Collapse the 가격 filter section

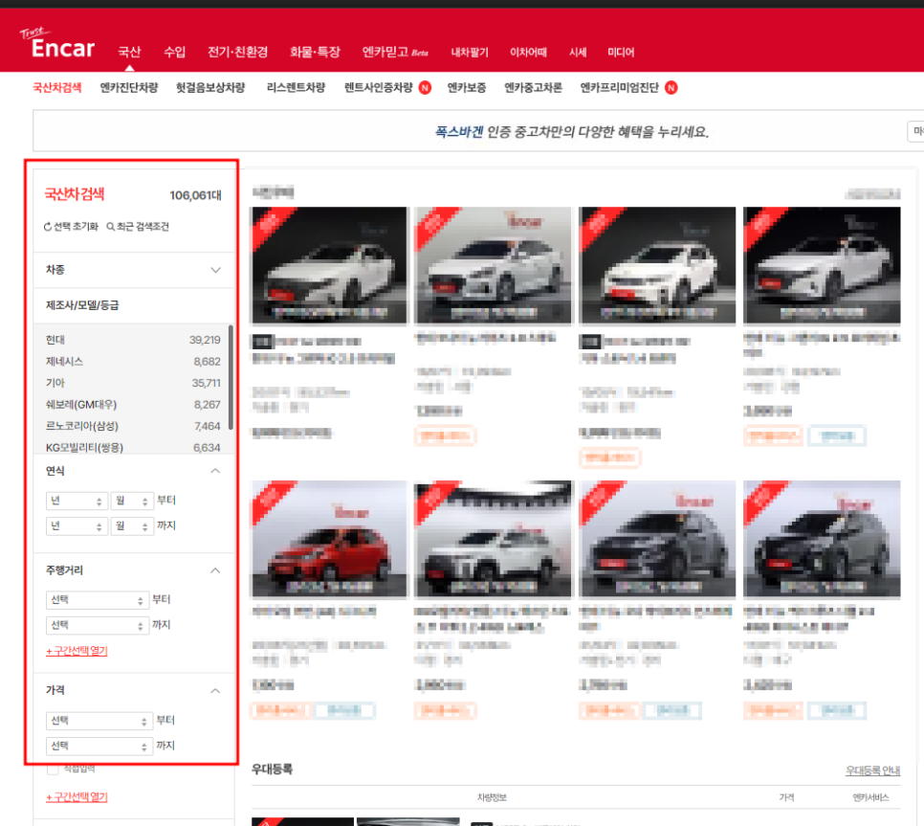pyautogui.click(x=215, y=690)
